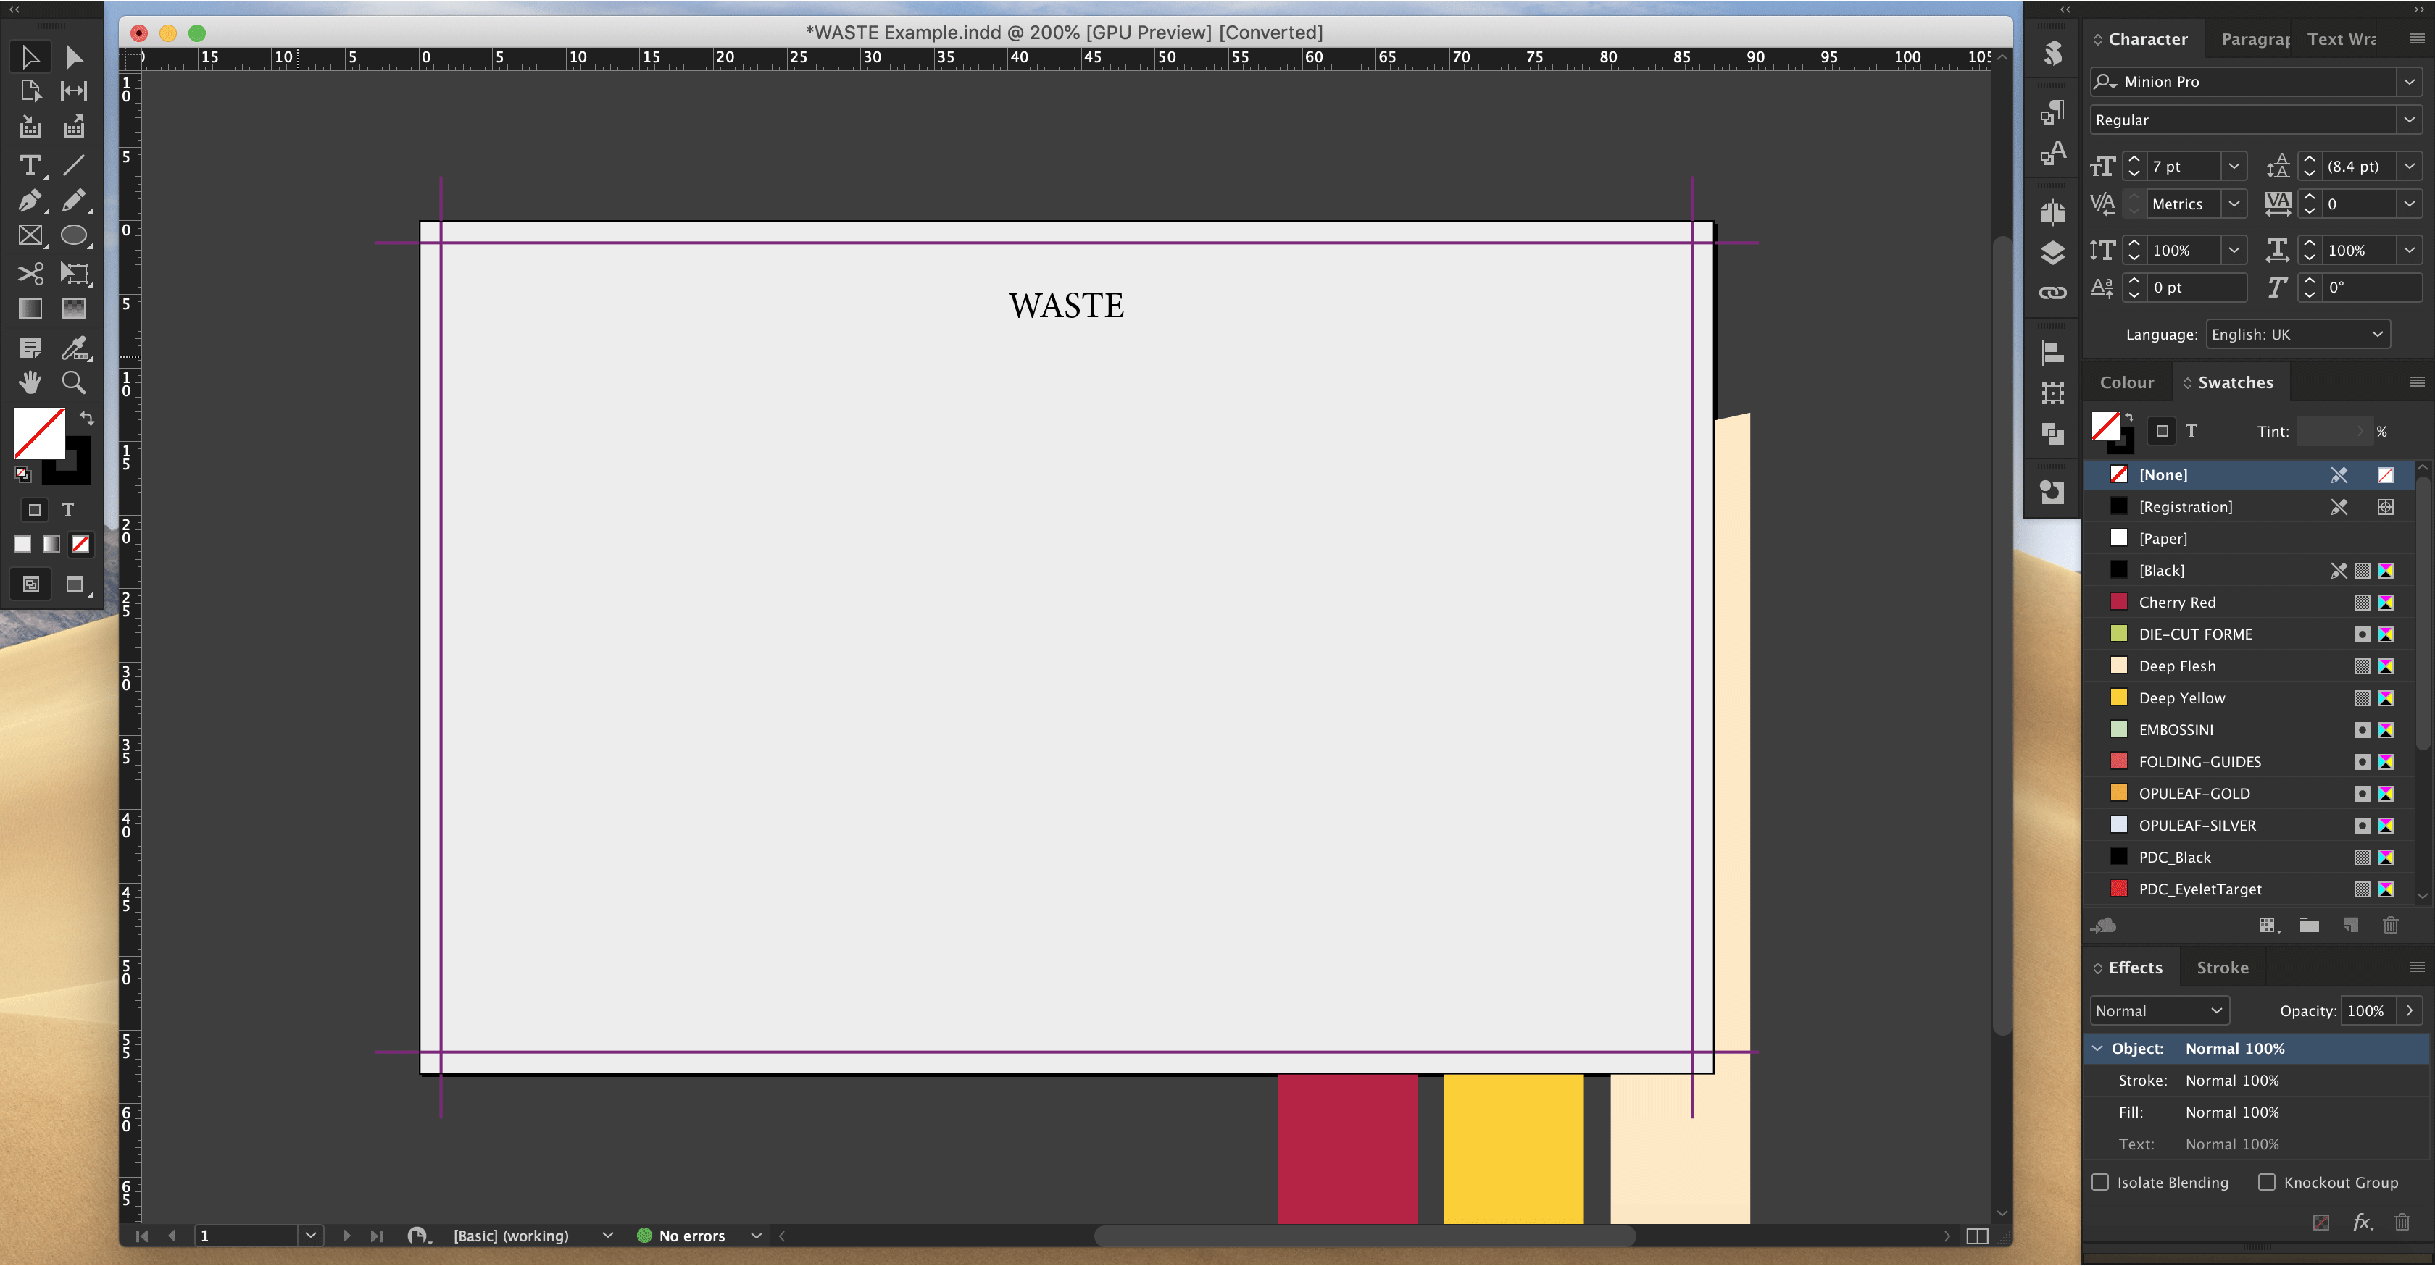
Task: Open the font family dropdown
Action: tap(2408, 82)
